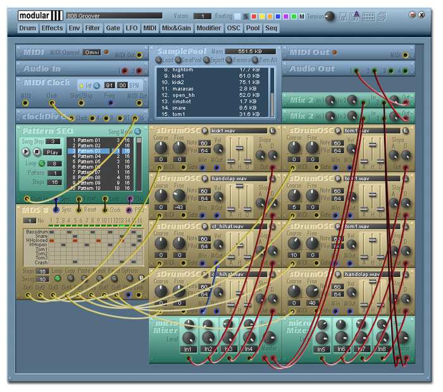Click the SamplePool Export button
The width and height of the screenshot is (443, 392).
[207, 60]
